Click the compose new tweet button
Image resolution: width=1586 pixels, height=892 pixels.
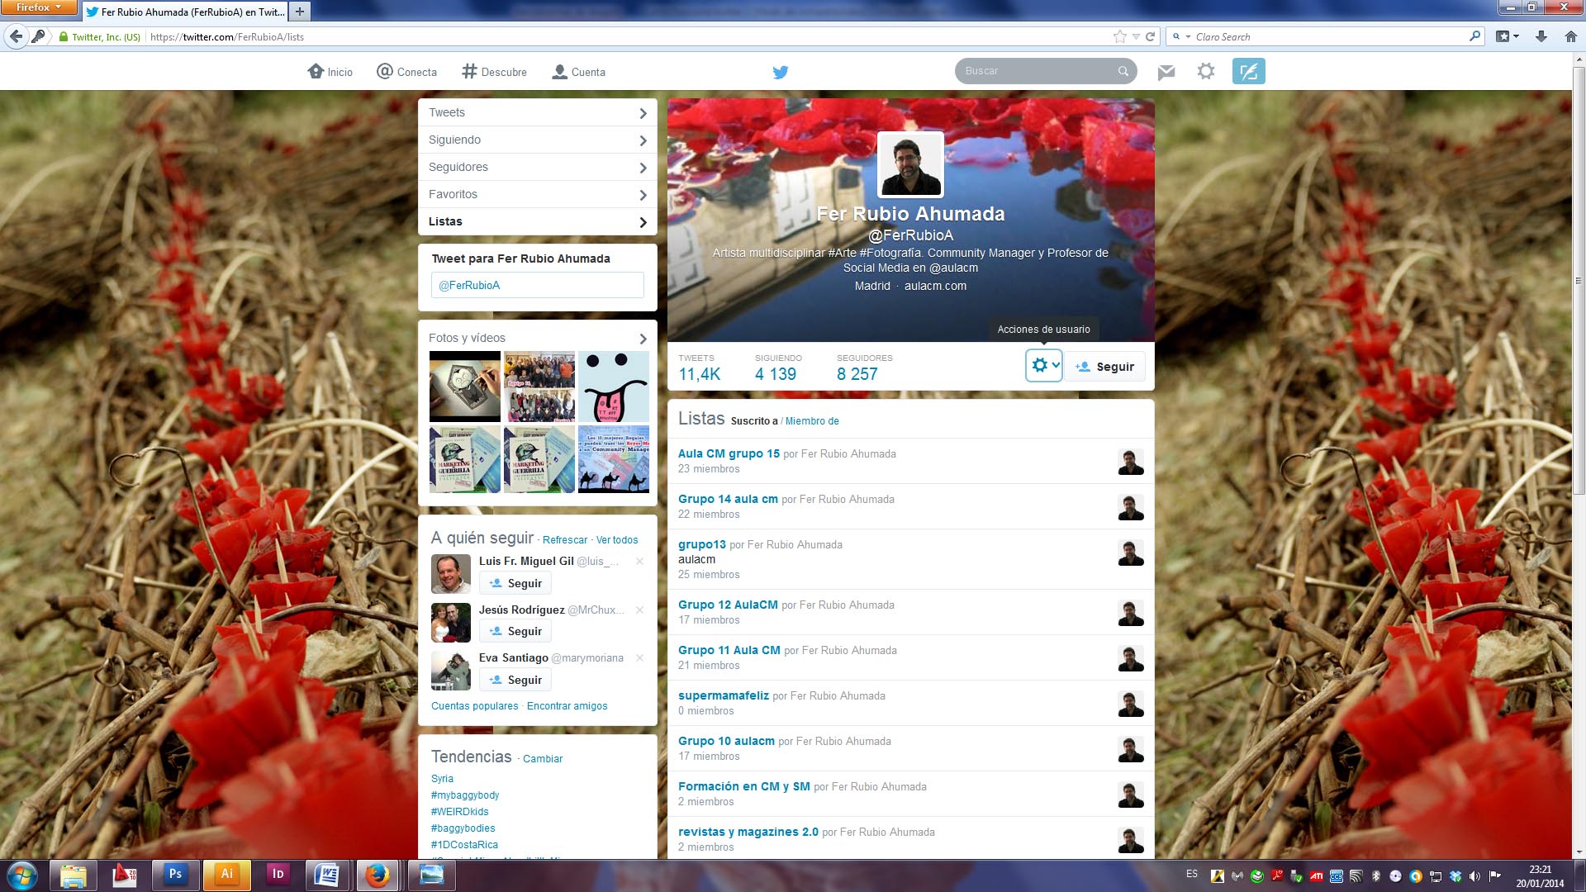click(x=1248, y=71)
